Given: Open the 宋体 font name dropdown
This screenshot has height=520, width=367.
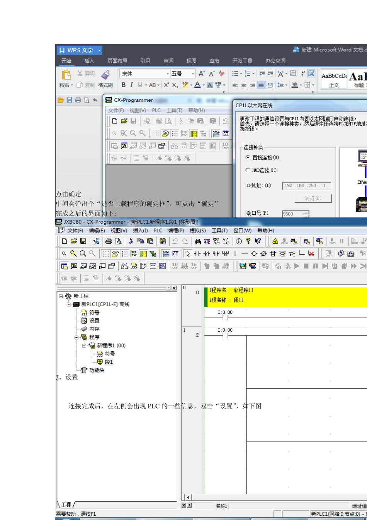Looking at the screenshot, I should tap(168, 74).
